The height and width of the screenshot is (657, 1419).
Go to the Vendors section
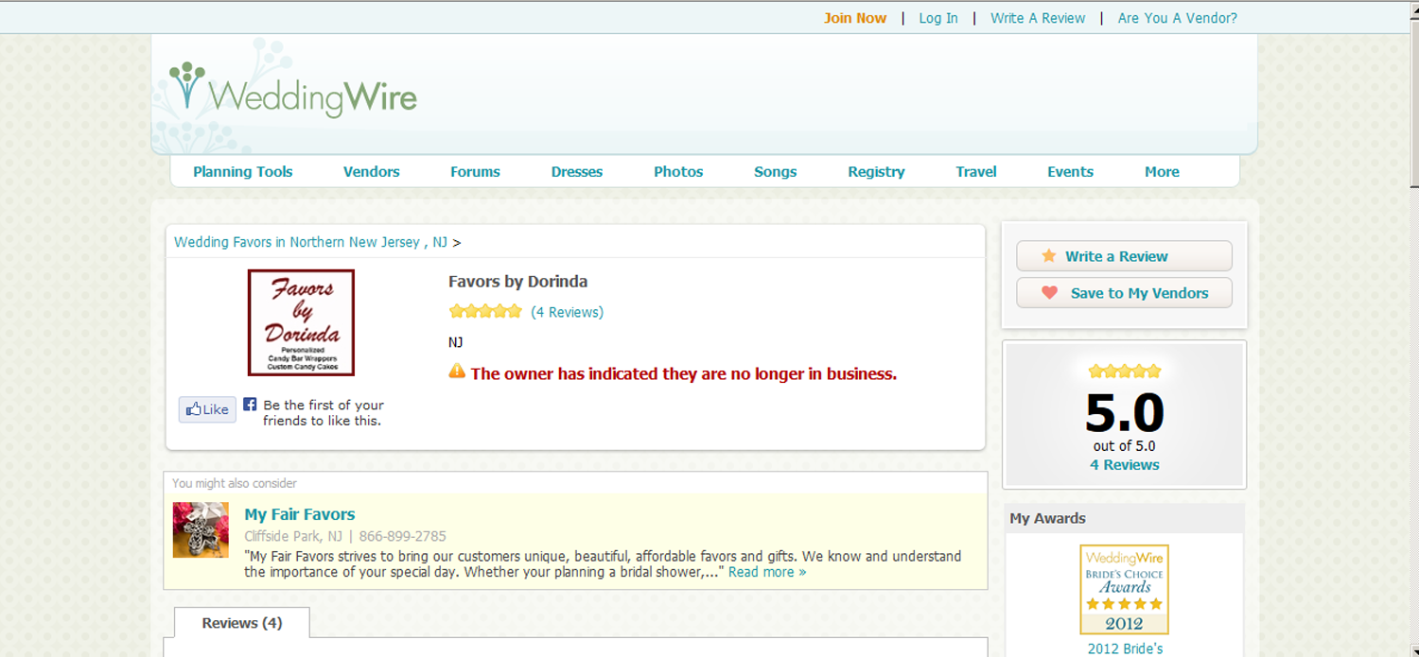(371, 172)
